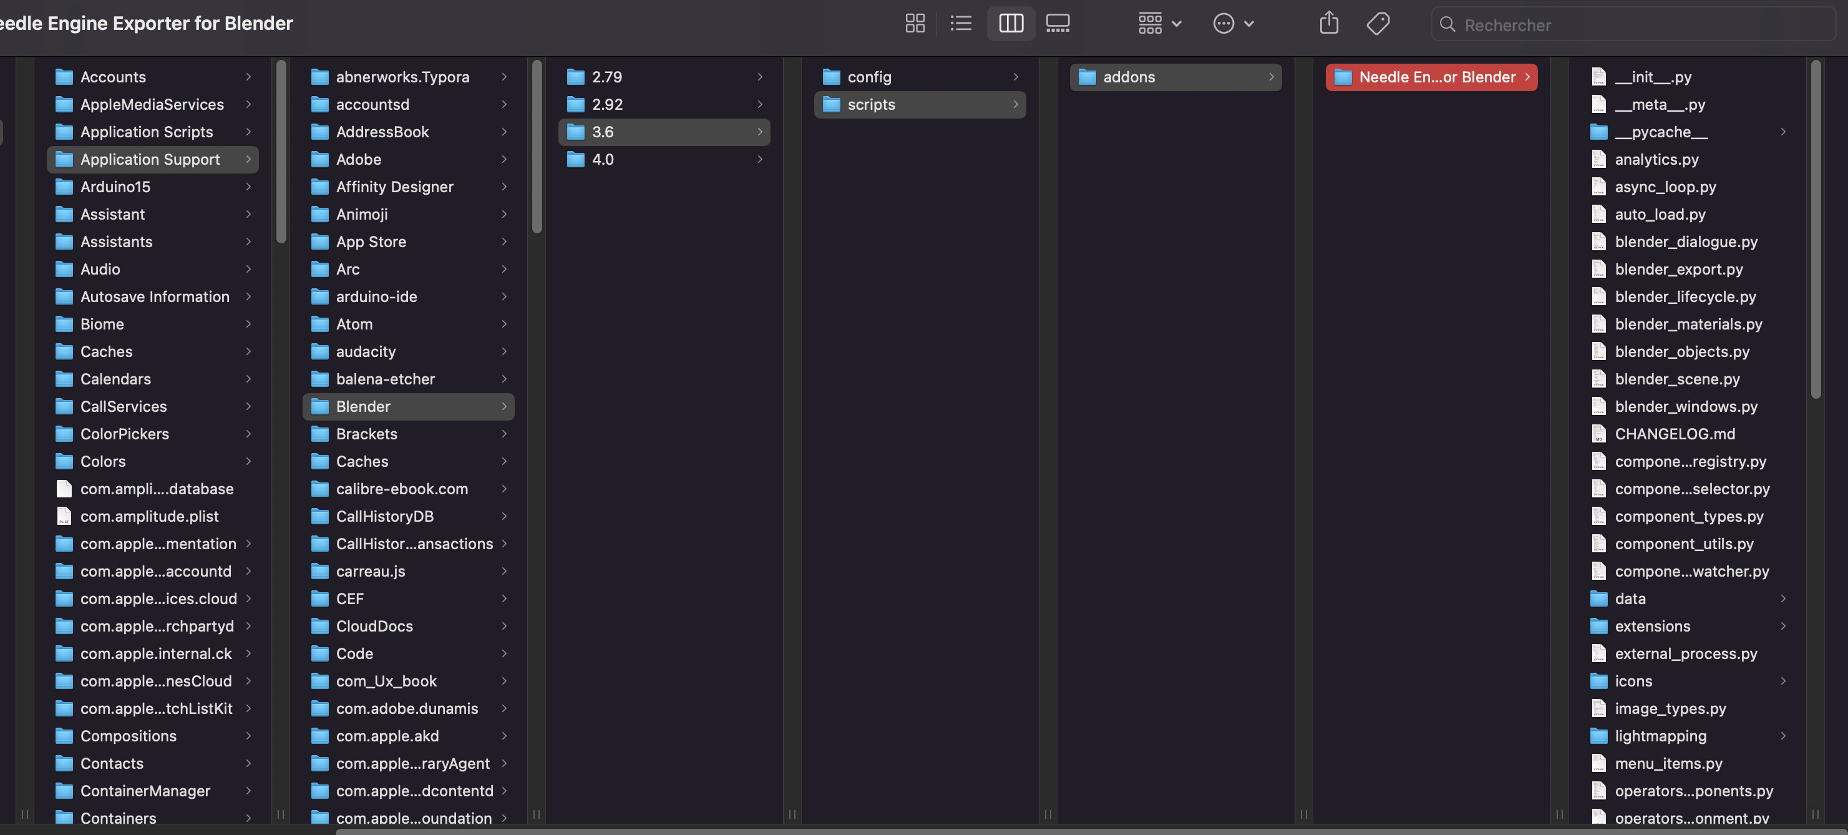Select external_process.py file
1848x835 pixels.
tap(1687, 653)
